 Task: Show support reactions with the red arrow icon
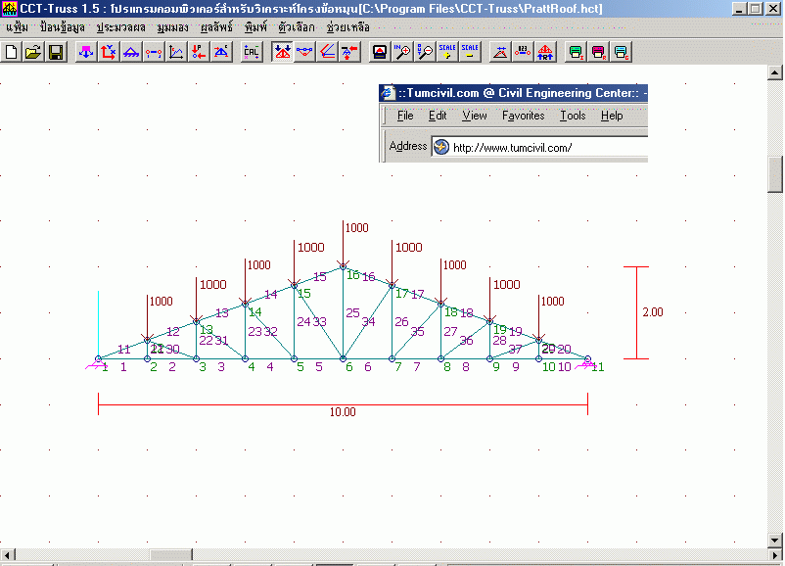(349, 52)
